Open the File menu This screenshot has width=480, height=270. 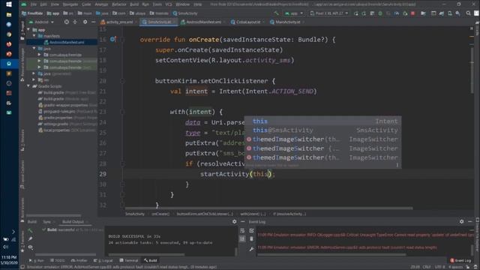33,4
